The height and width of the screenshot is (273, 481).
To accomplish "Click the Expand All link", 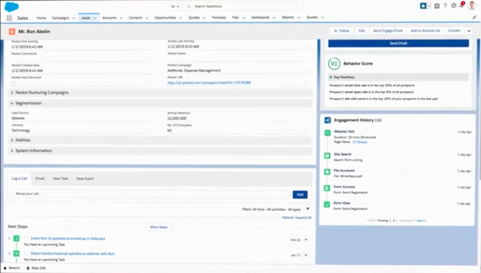I will (304, 218).
